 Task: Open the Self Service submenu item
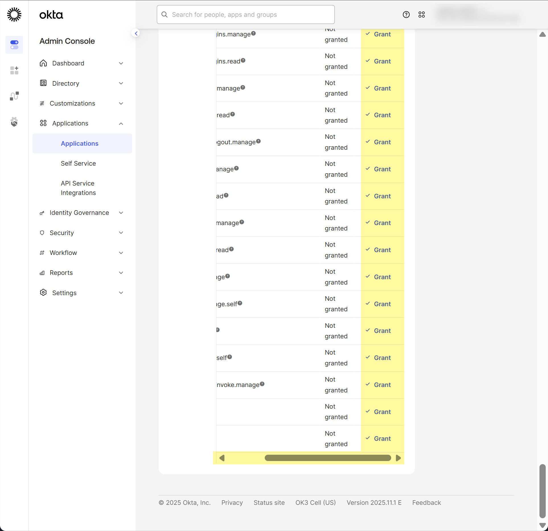pos(78,163)
